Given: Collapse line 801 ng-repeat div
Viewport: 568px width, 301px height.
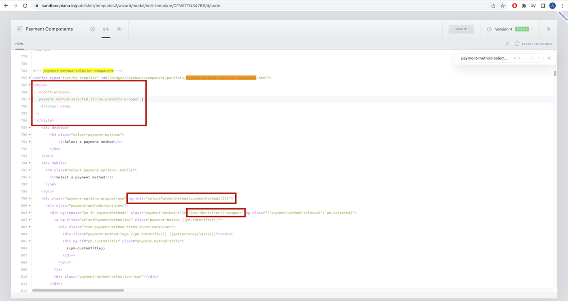Looking at the screenshot, I should click(x=30, y=213).
